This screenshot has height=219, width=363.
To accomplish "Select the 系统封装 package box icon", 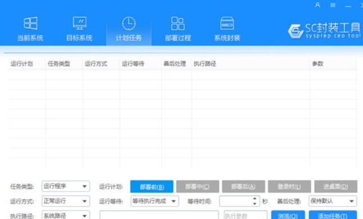I will pyautogui.click(x=227, y=23).
